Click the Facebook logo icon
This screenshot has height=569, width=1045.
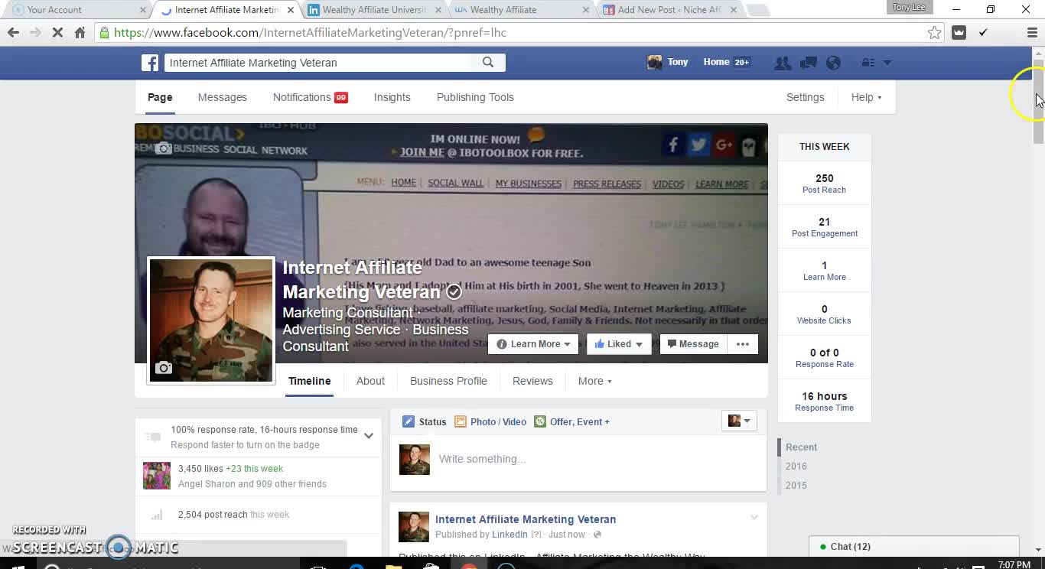point(150,63)
